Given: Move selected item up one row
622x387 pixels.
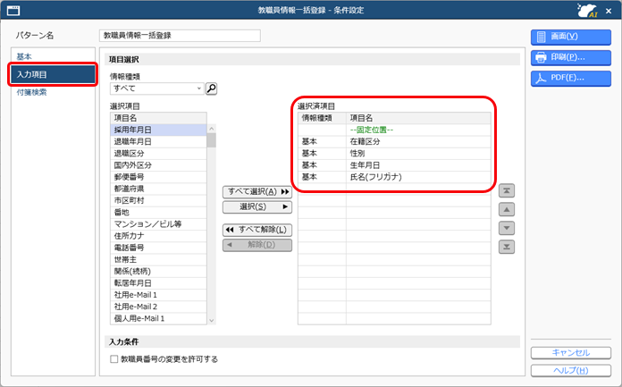Looking at the screenshot, I should [x=507, y=209].
